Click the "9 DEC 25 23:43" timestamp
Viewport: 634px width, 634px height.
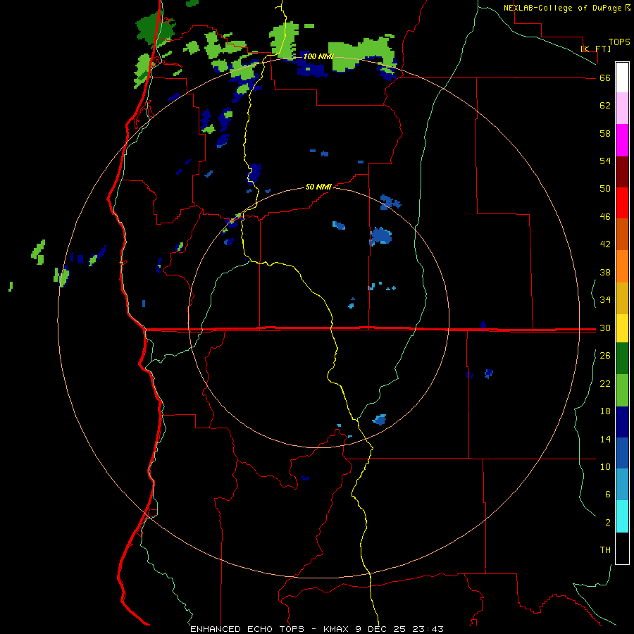(399, 629)
